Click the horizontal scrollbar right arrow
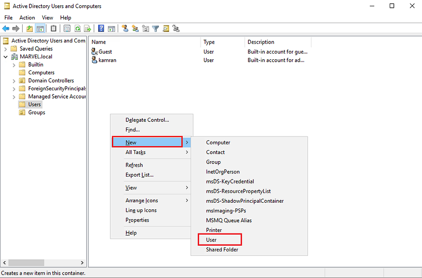 click(82, 263)
